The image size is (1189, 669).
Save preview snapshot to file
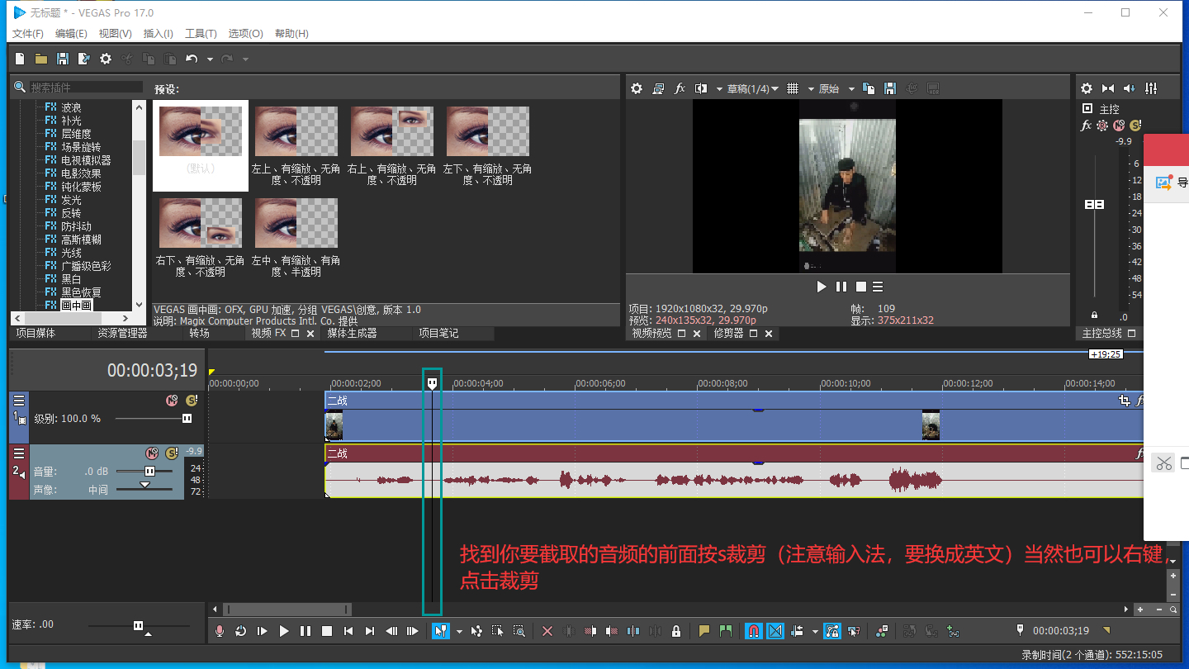(x=890, y=88)
